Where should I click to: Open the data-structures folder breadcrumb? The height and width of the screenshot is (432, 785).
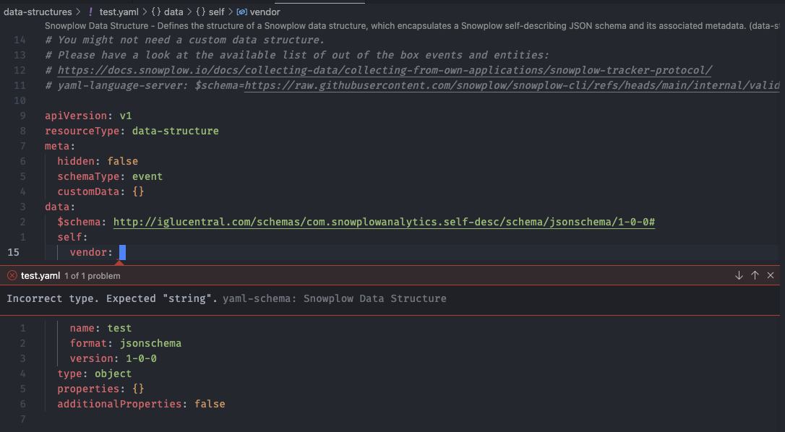[38, 12]
